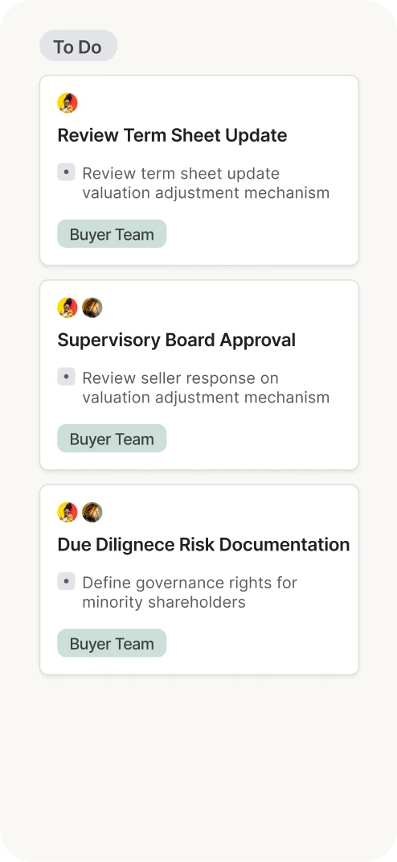The width and height of the screenshot is (397, 862).
Task: Click the empty area below the last card
Action: pos(198,764)
